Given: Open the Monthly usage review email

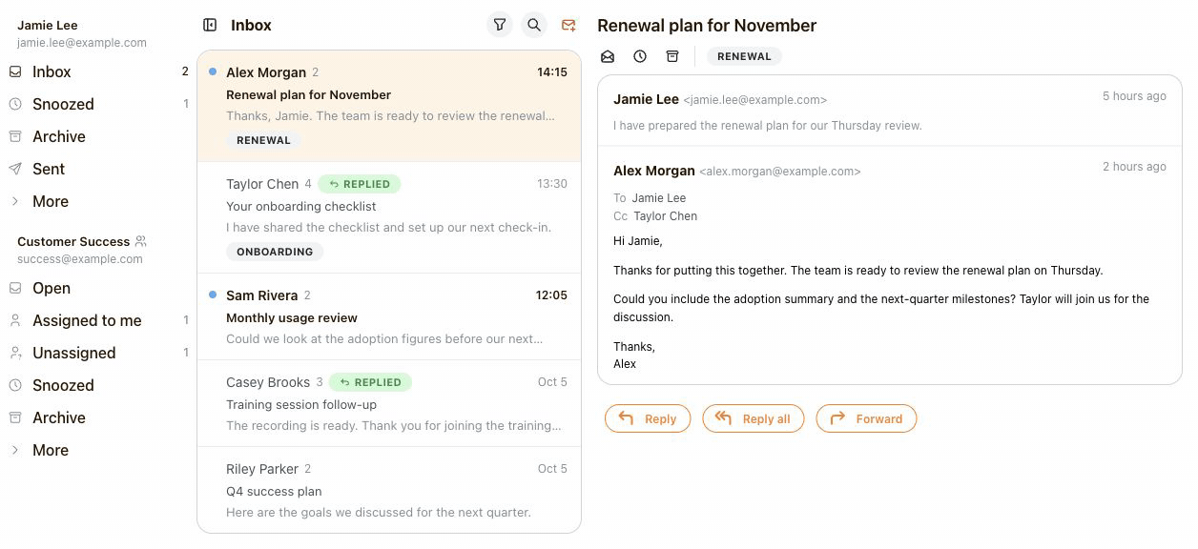Looking at the screenshot, I should (x=389, y=316).
